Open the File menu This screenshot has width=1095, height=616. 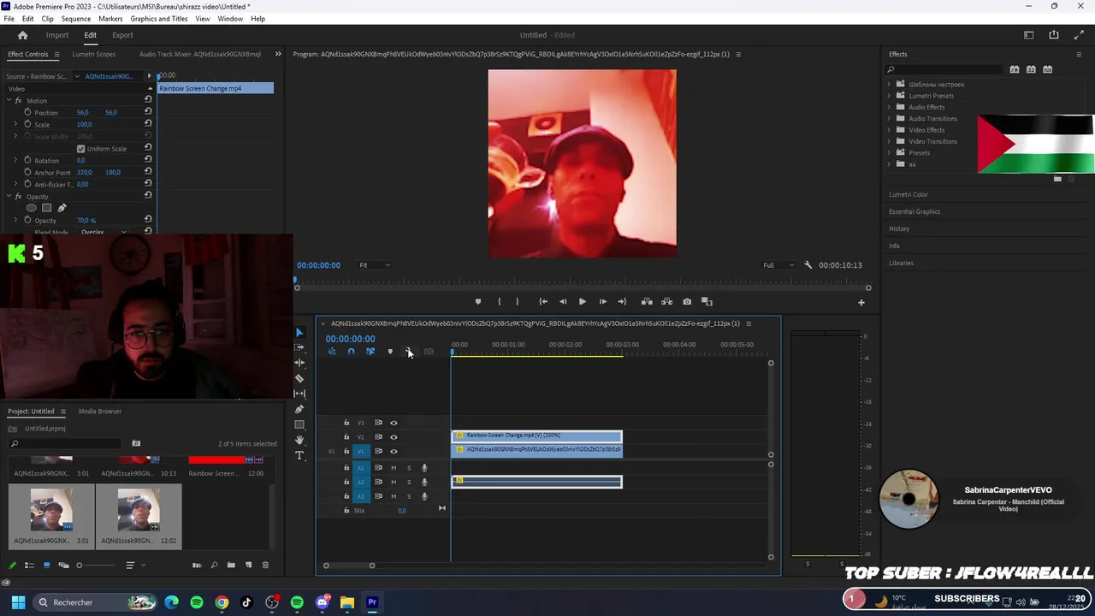pos(9,18)
